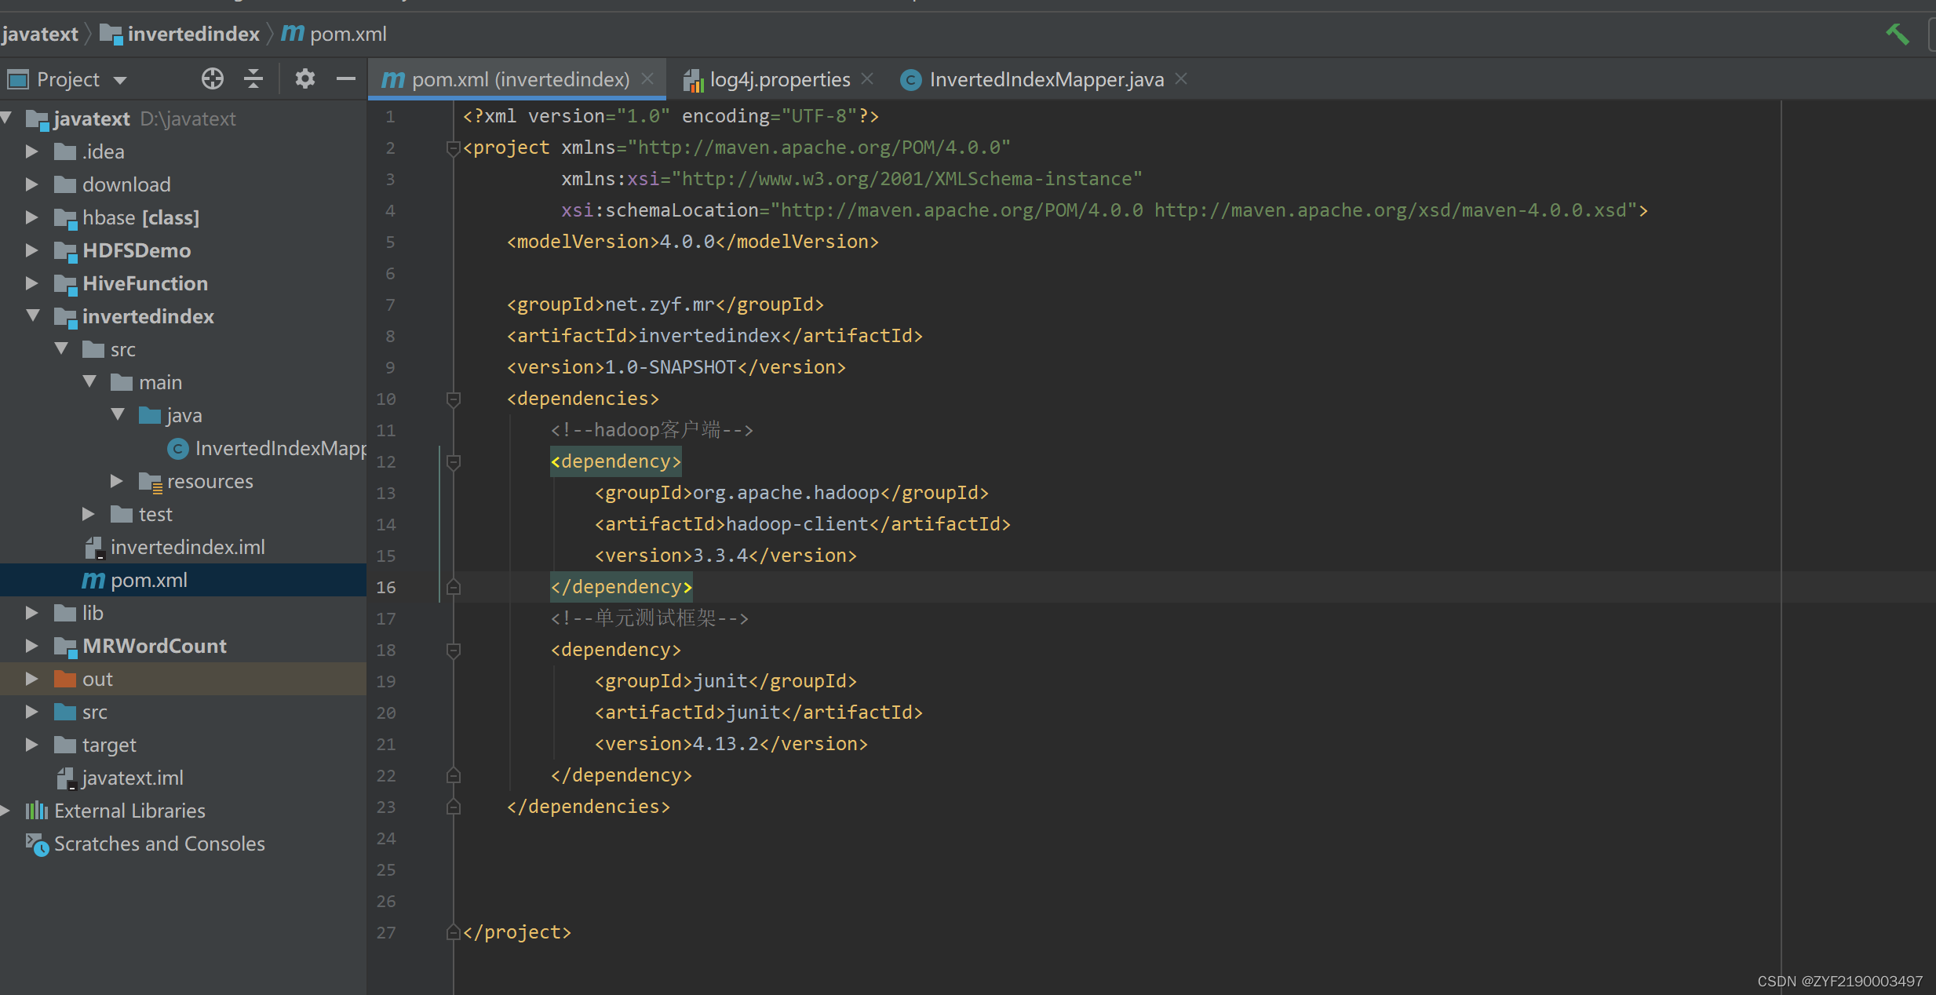Open the Project view dropdown

coord(120,80)
